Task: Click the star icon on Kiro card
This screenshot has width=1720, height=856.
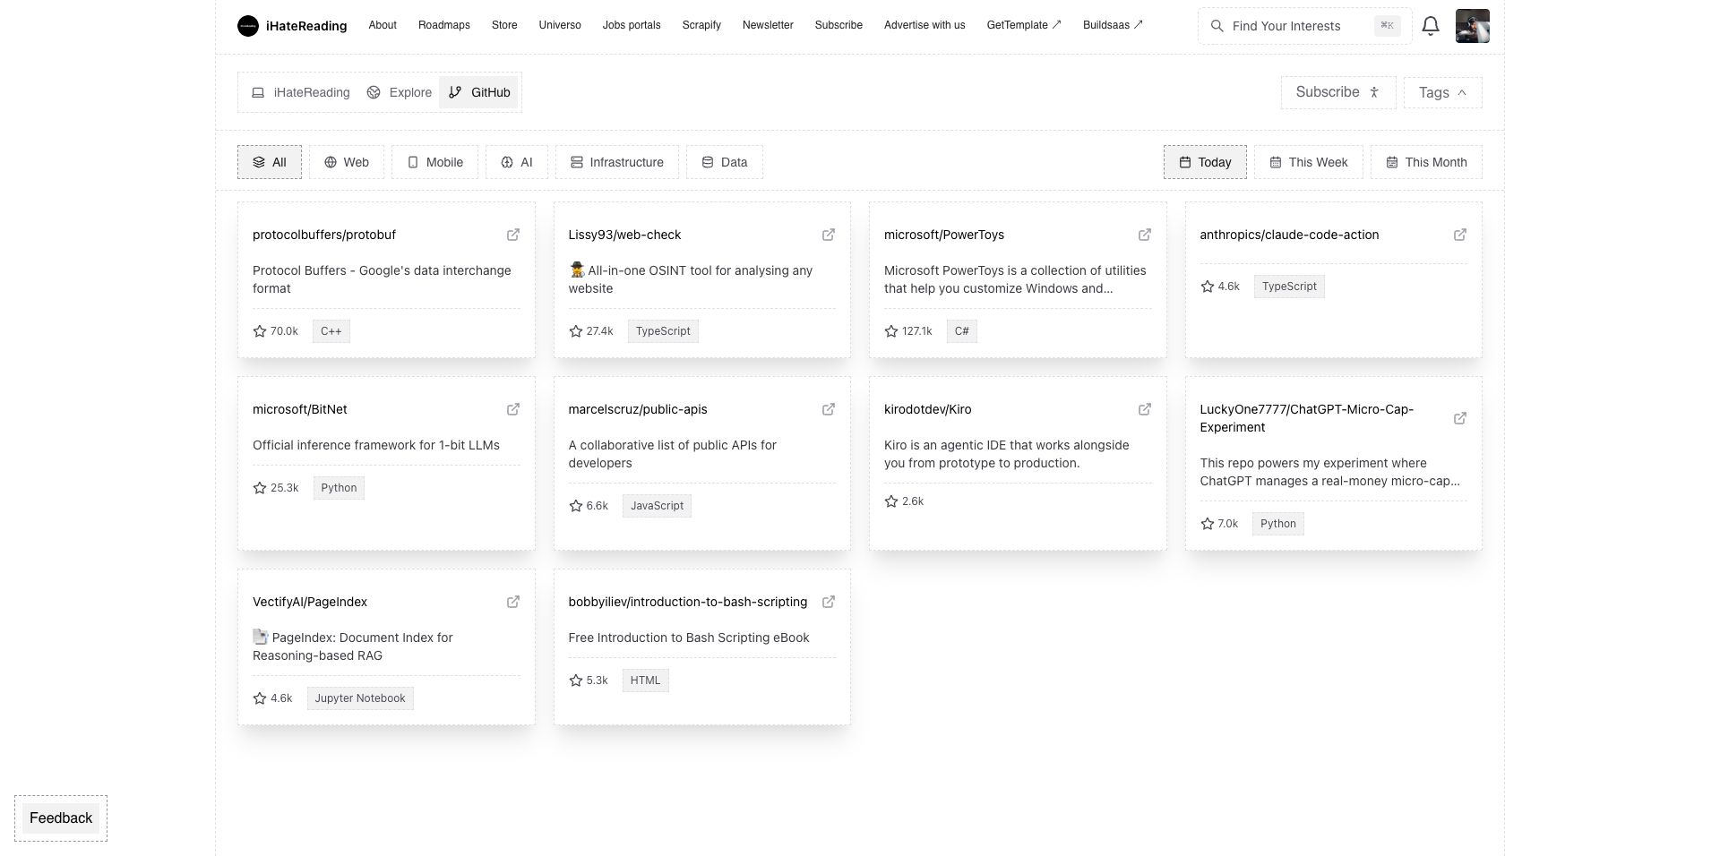Action: click(x=891, y=501)
